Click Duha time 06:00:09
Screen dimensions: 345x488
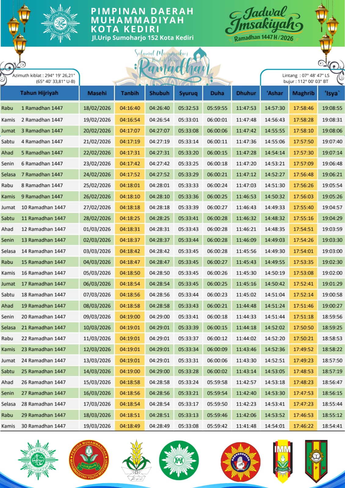click(217, 349)
